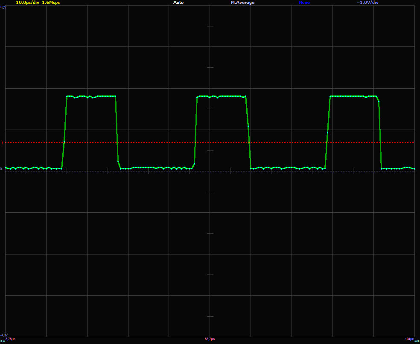Open the =1,0V/div vertical scale setting

[x=367, y=3]
